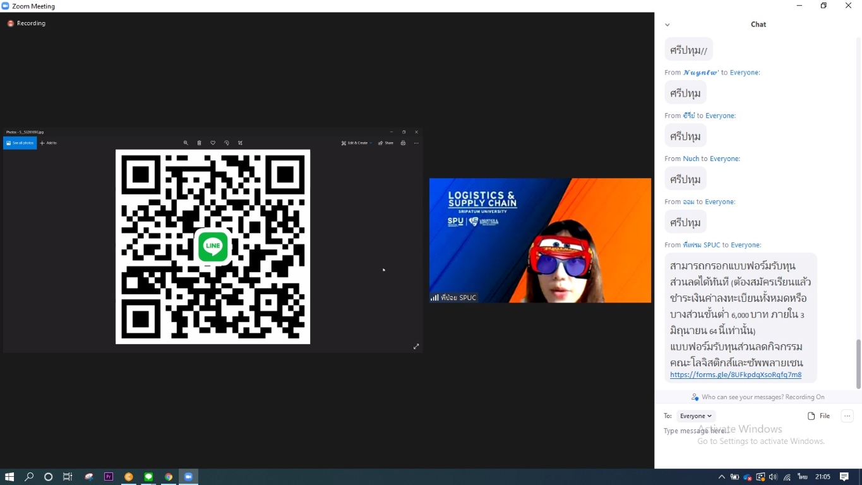This screenshot has width=862, height=485.
Task: Expand the hidden system tray icons
Action: point(722,477)
